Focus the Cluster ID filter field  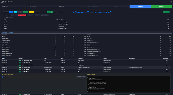pos(101,6)
